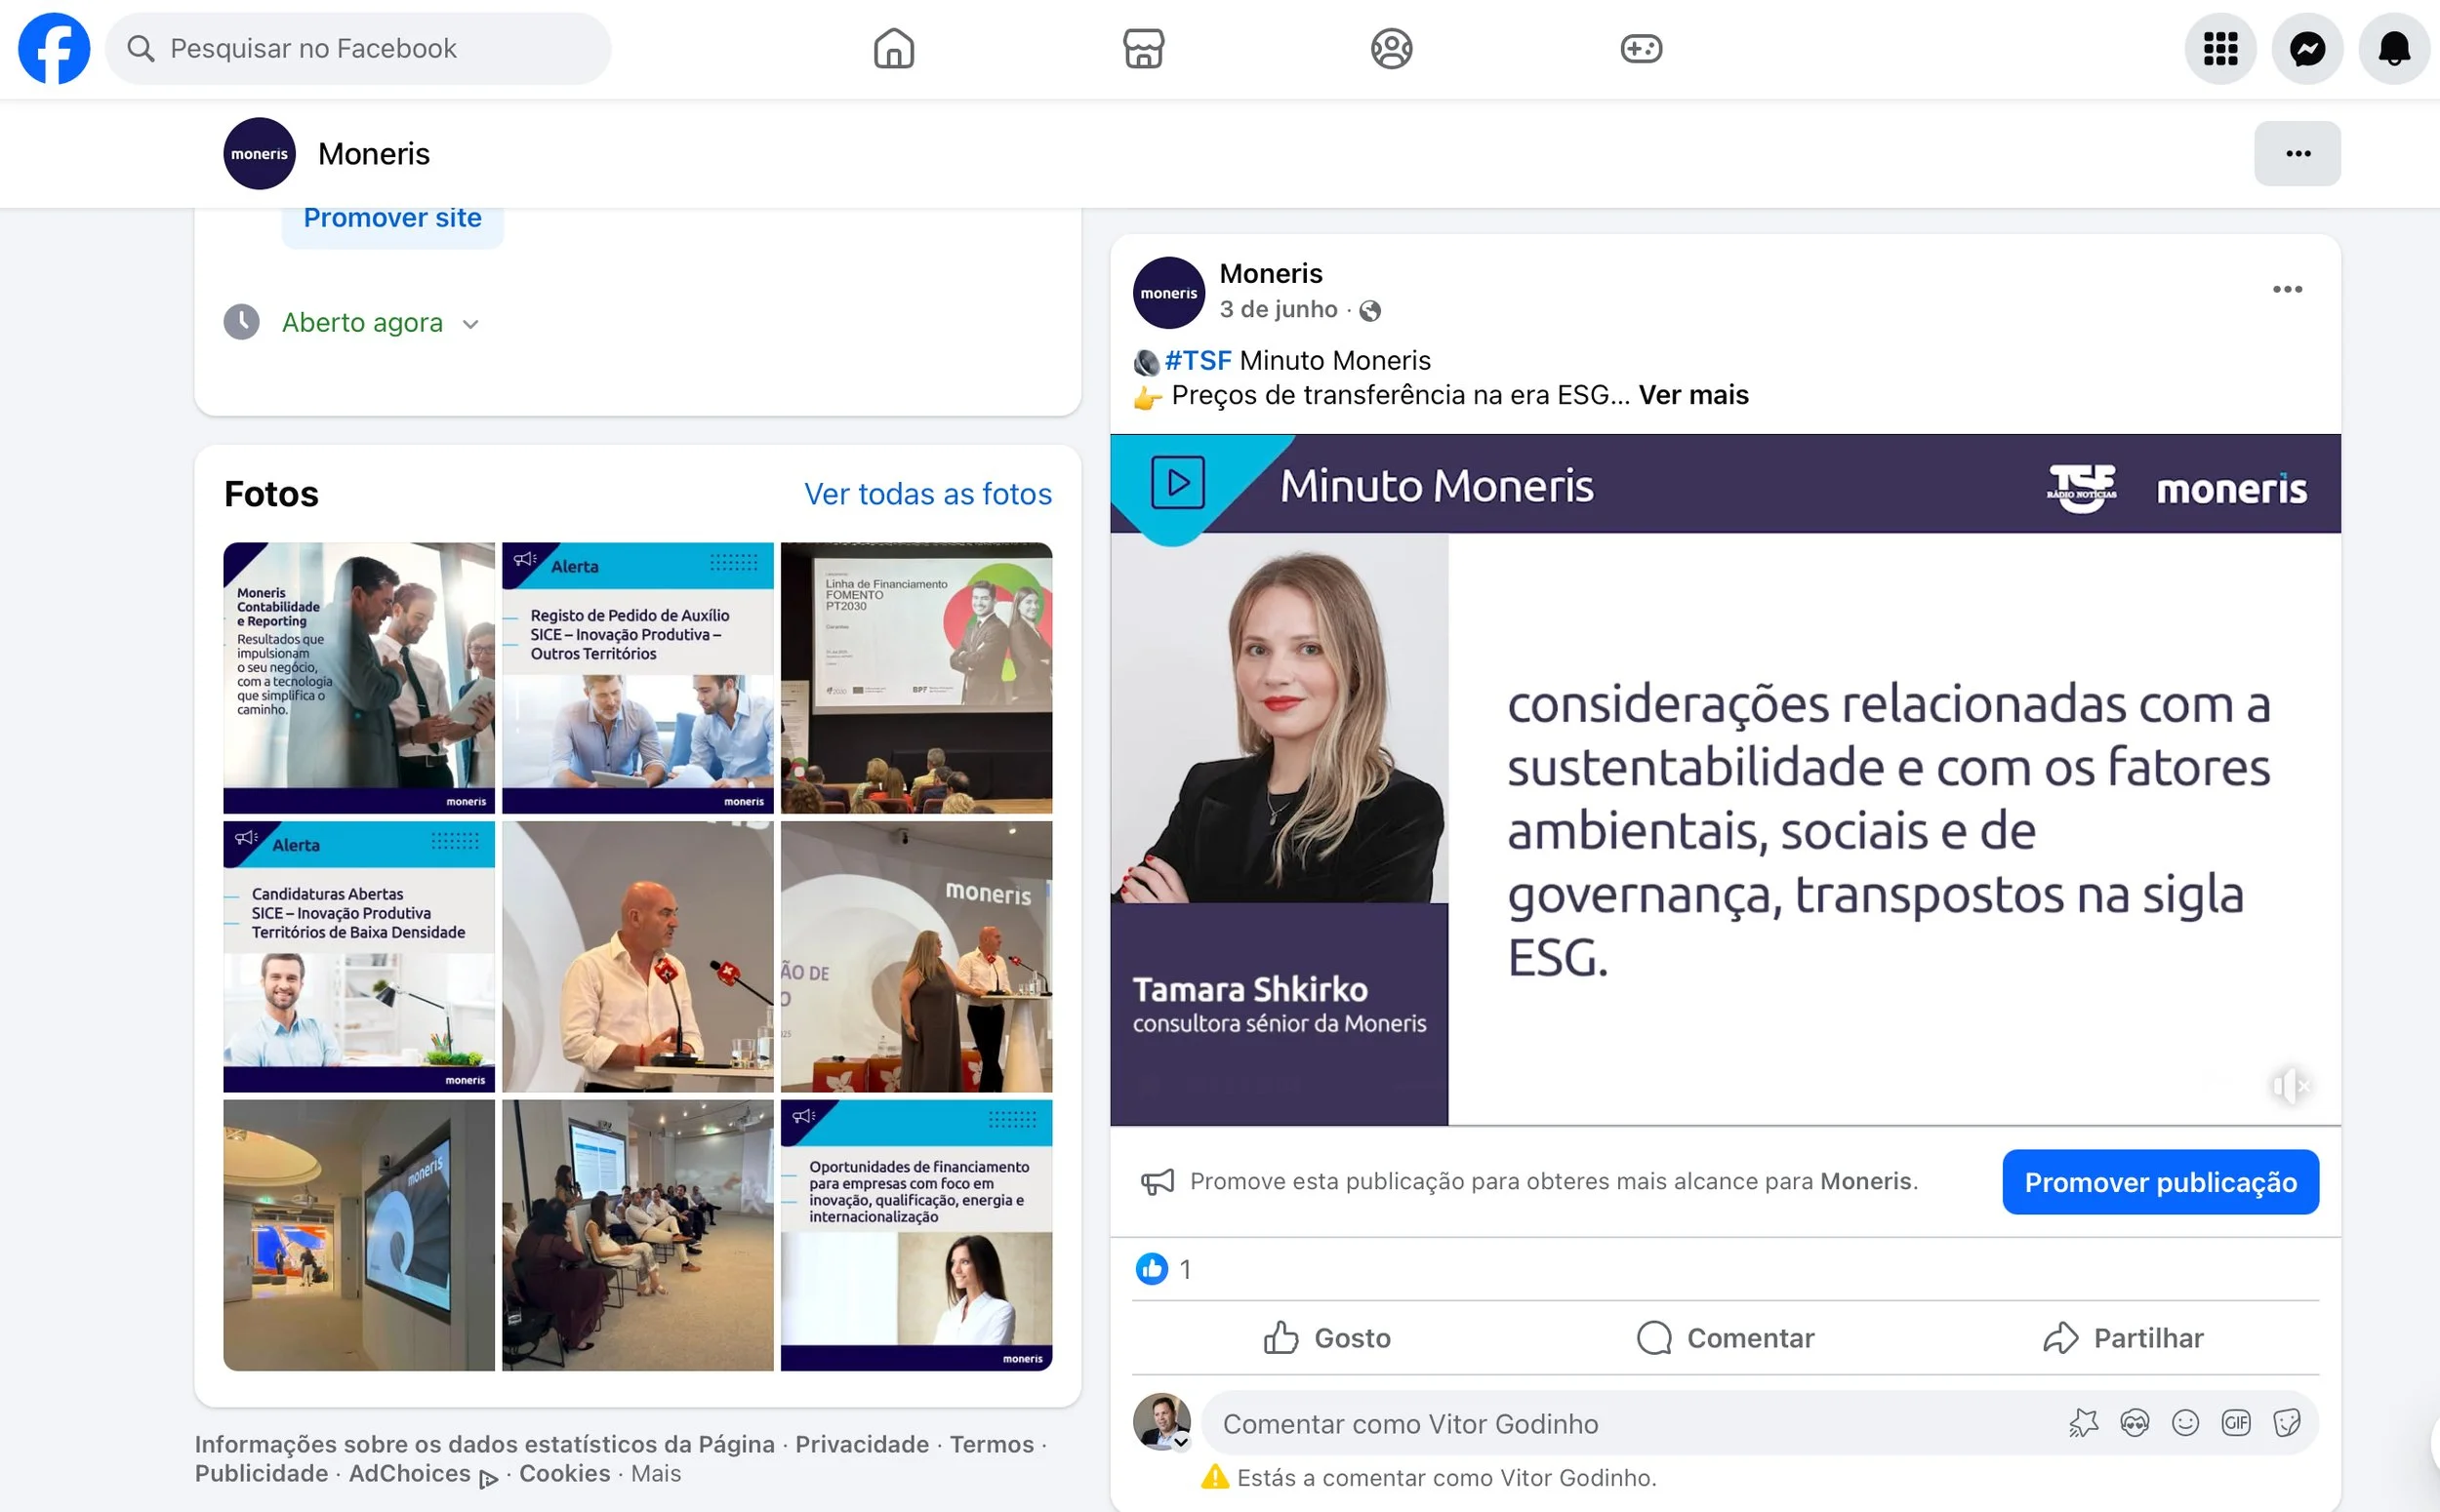Open the GIF picker in comment box
Image resolution: width=2440 pixels, height=1512 pixels.
pos(2235,1423)
